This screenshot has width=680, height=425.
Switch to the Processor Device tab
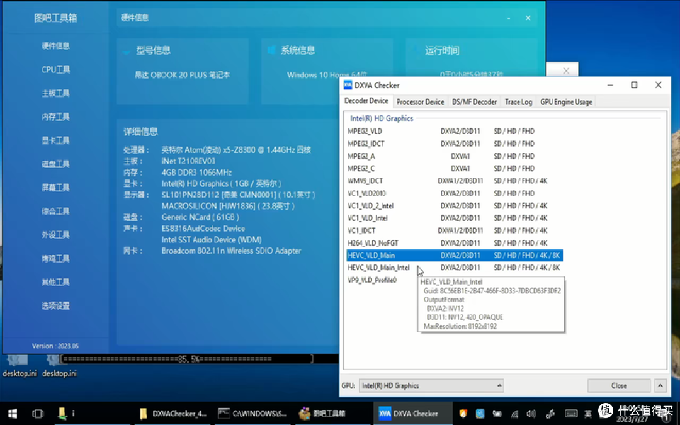420,102
